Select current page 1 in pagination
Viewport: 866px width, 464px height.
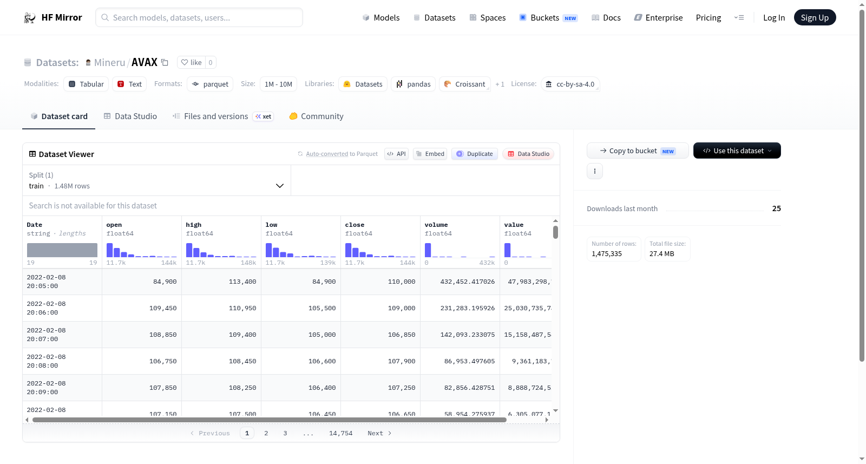[x=247, y=433]
